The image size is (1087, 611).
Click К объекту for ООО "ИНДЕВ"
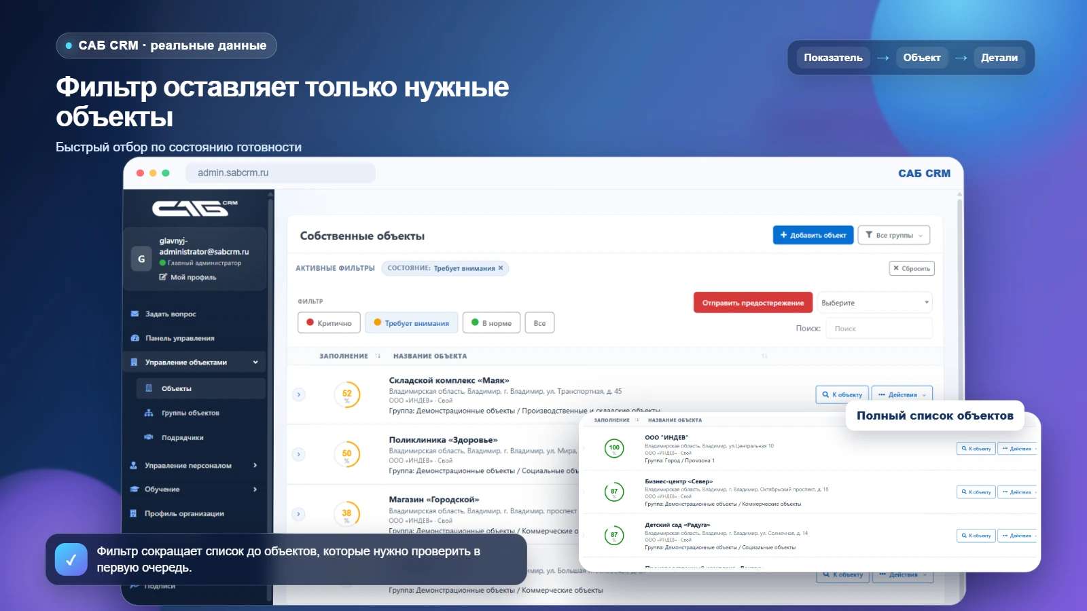click(x=976, y=449)
